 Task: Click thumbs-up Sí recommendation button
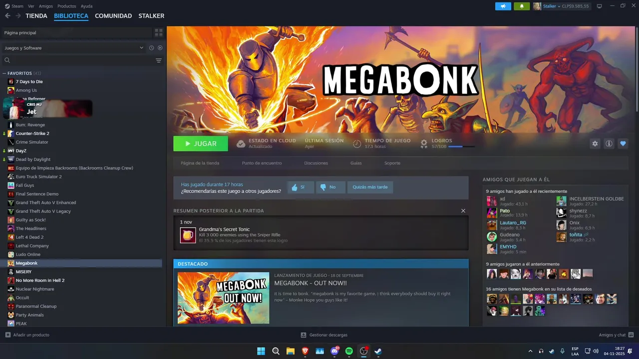point(301,187)
